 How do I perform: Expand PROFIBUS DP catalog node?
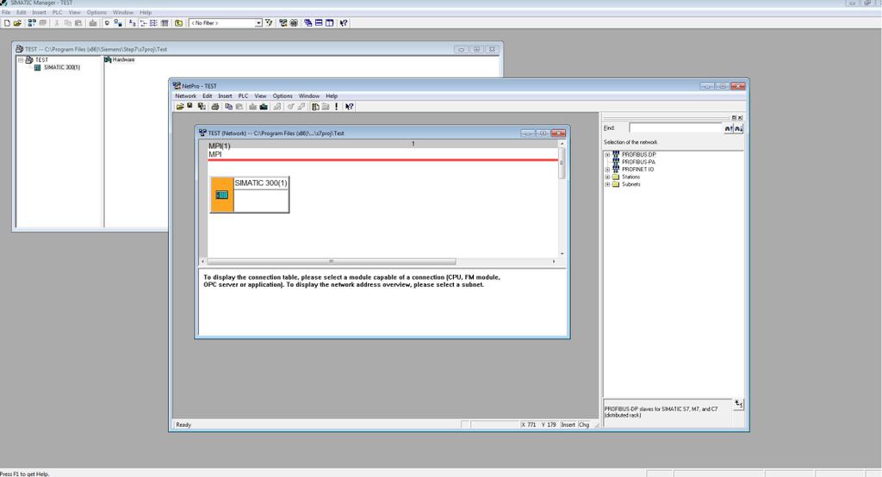[607, 154]
